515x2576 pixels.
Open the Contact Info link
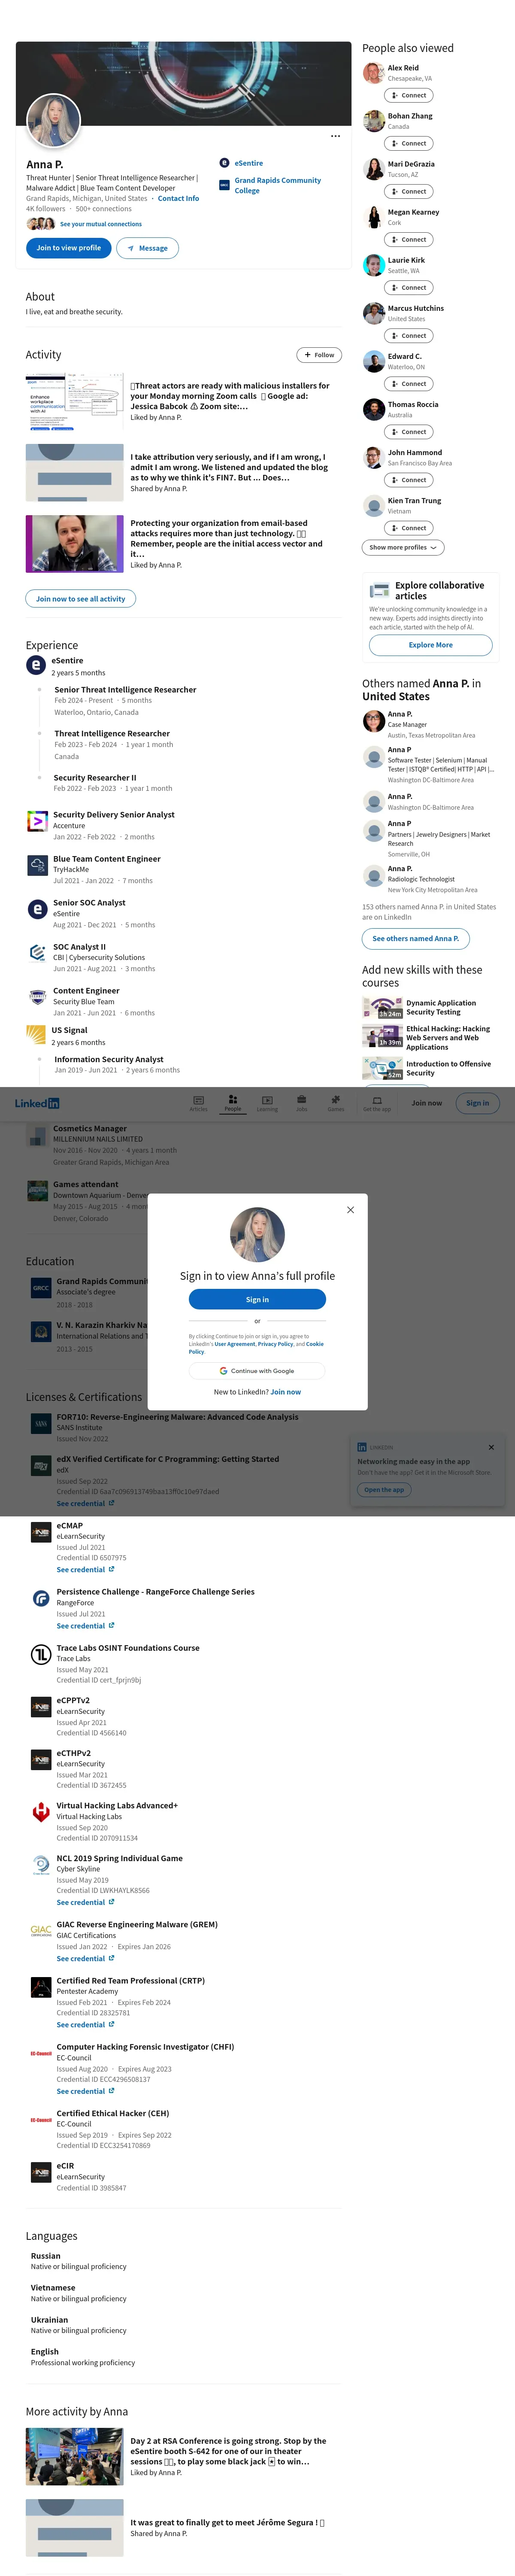pyautogui.click(x=178, y=198)
